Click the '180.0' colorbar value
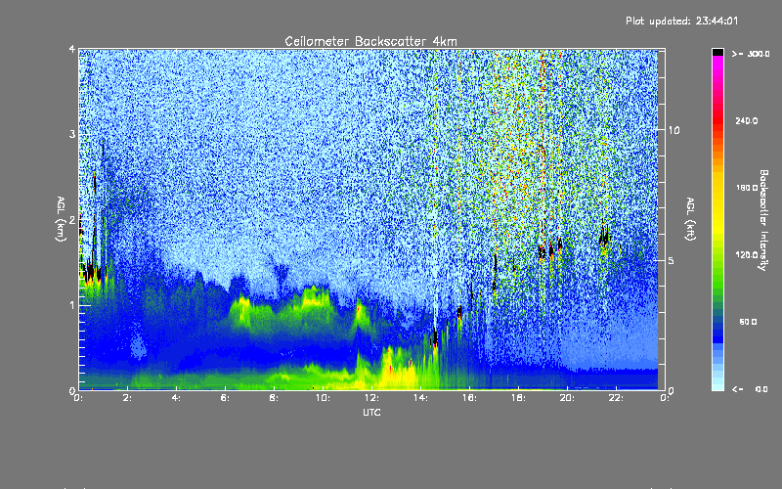This screenshot has height=489, width=782. [x=747, y=188]
